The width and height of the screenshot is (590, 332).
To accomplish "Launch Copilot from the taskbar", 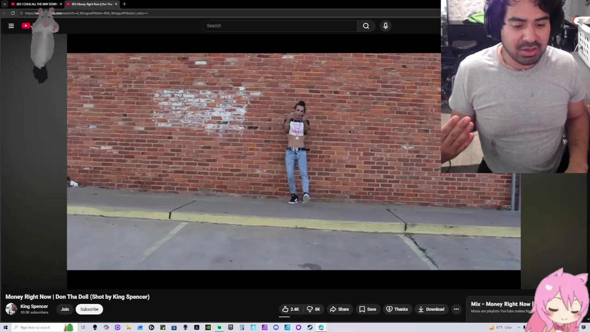I will coord(106,327).
